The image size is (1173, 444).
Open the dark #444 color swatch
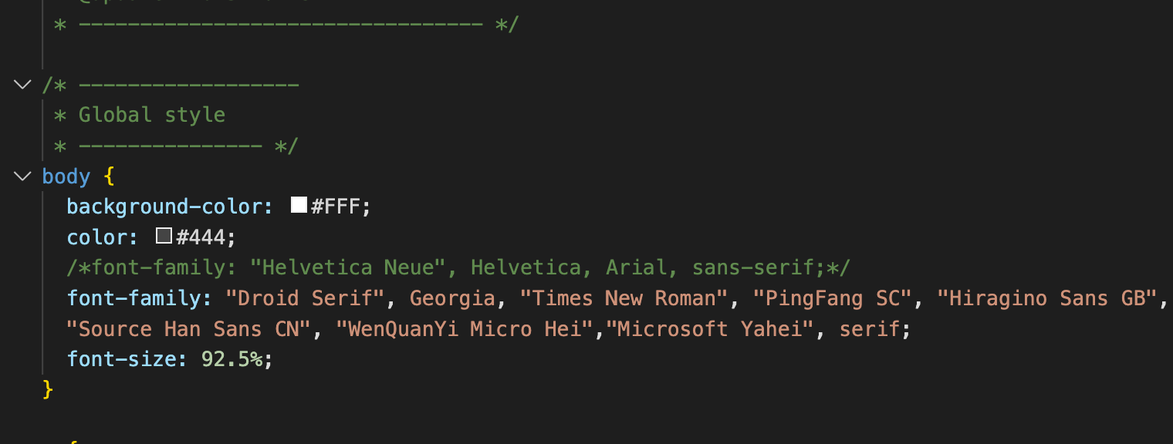pyautogui.click(x=164, y=236)
